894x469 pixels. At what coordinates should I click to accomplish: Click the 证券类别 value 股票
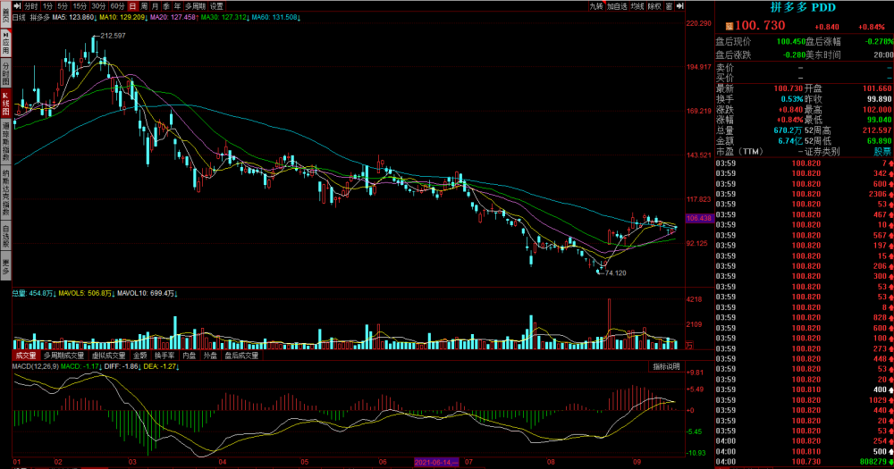pyautogui.click(x=882, y=152)
